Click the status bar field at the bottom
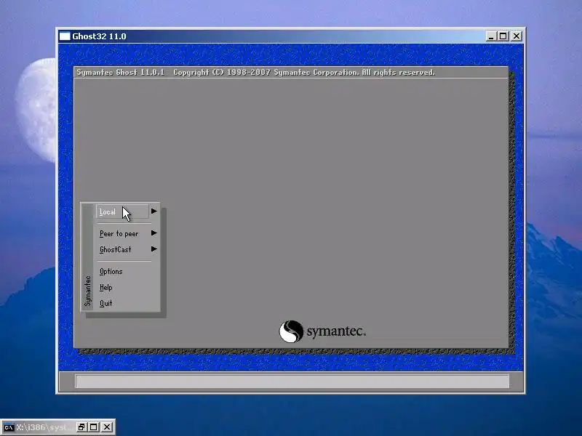 click(292, 381)
